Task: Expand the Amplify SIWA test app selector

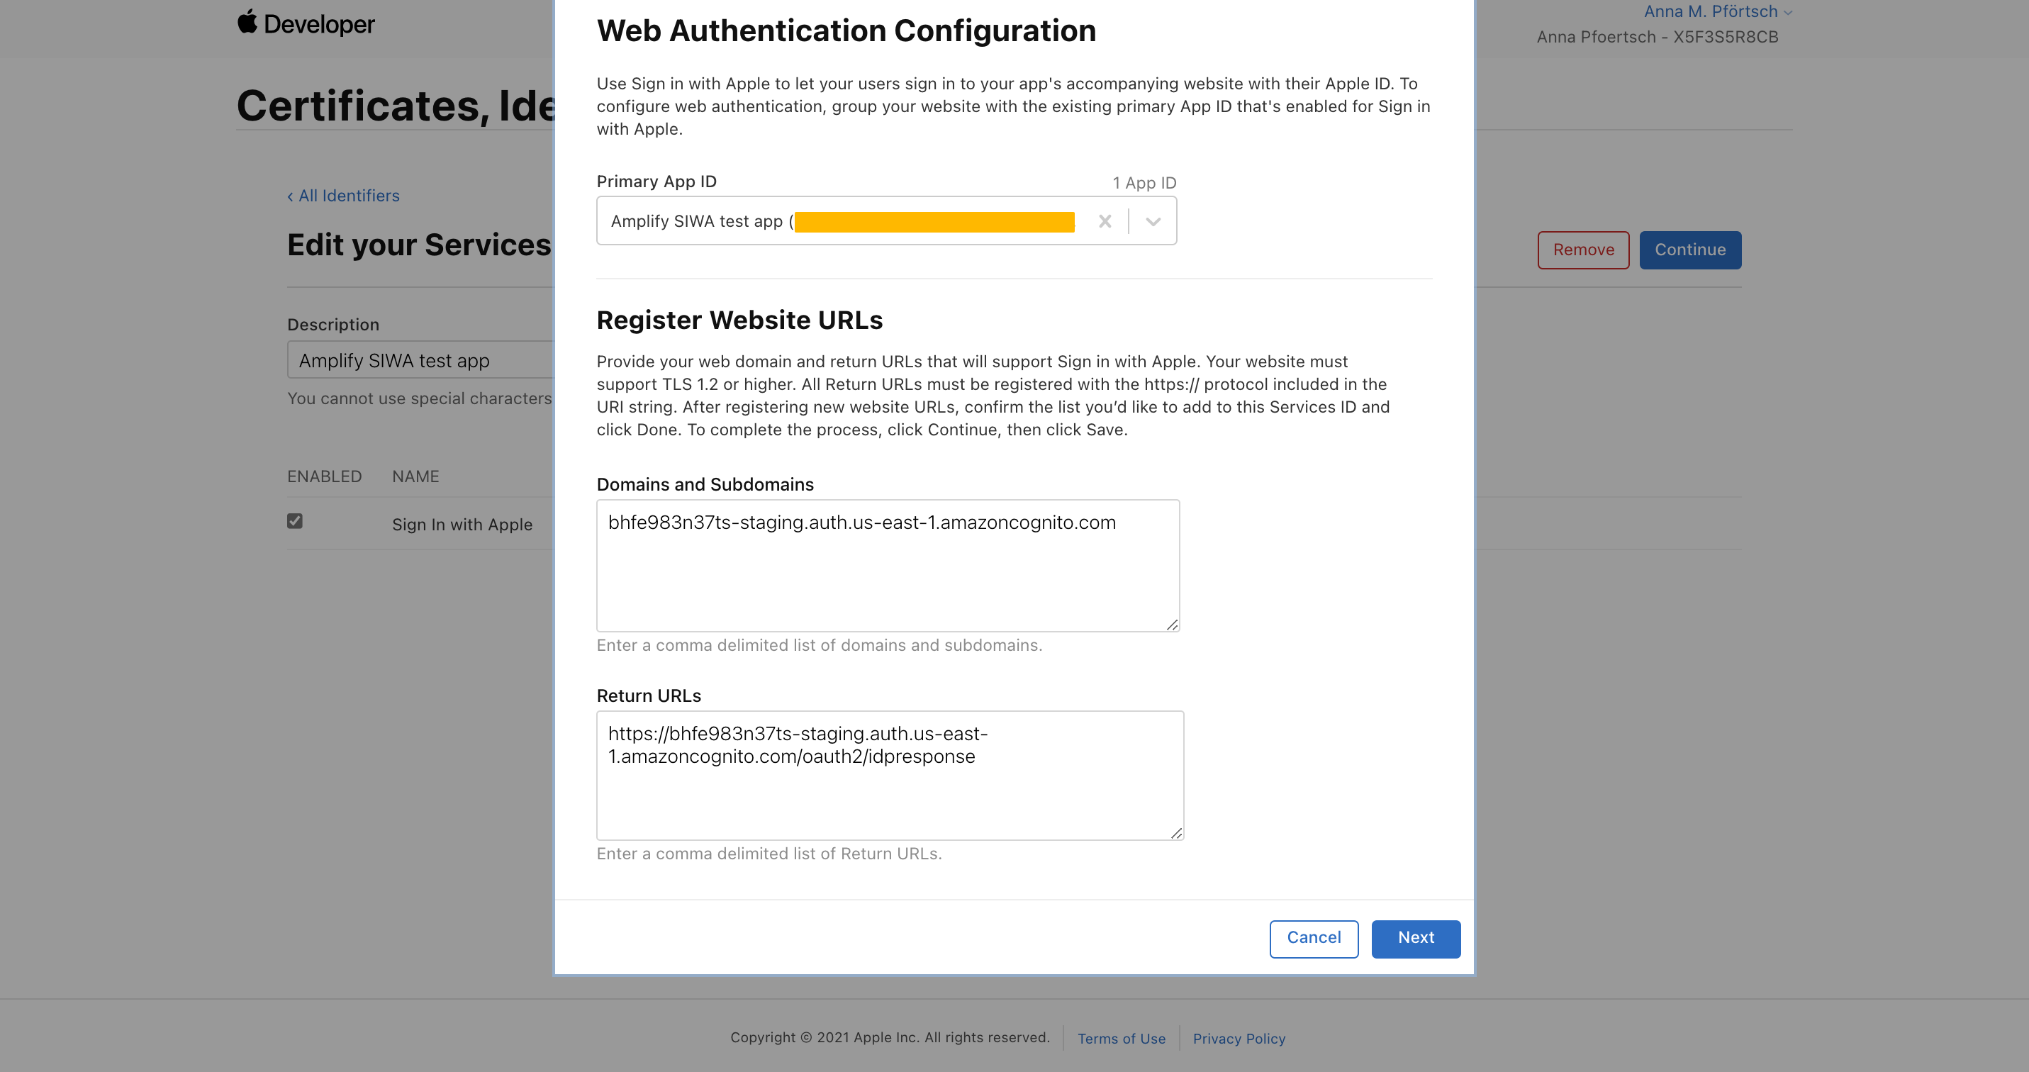Action: coord(1152,221)
